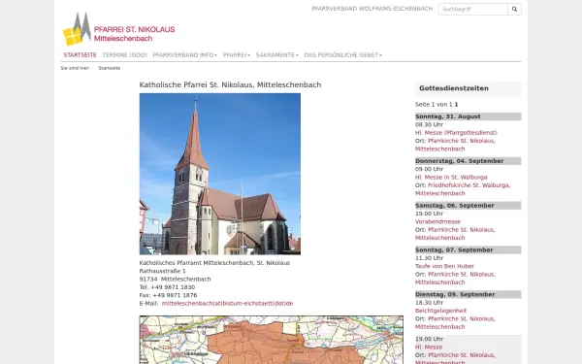Click the Katholische Pfarrei St. Nikolaus heading
Image resolution: width=582 pixels, height=364 pixels.
click(x=230, y=85)
